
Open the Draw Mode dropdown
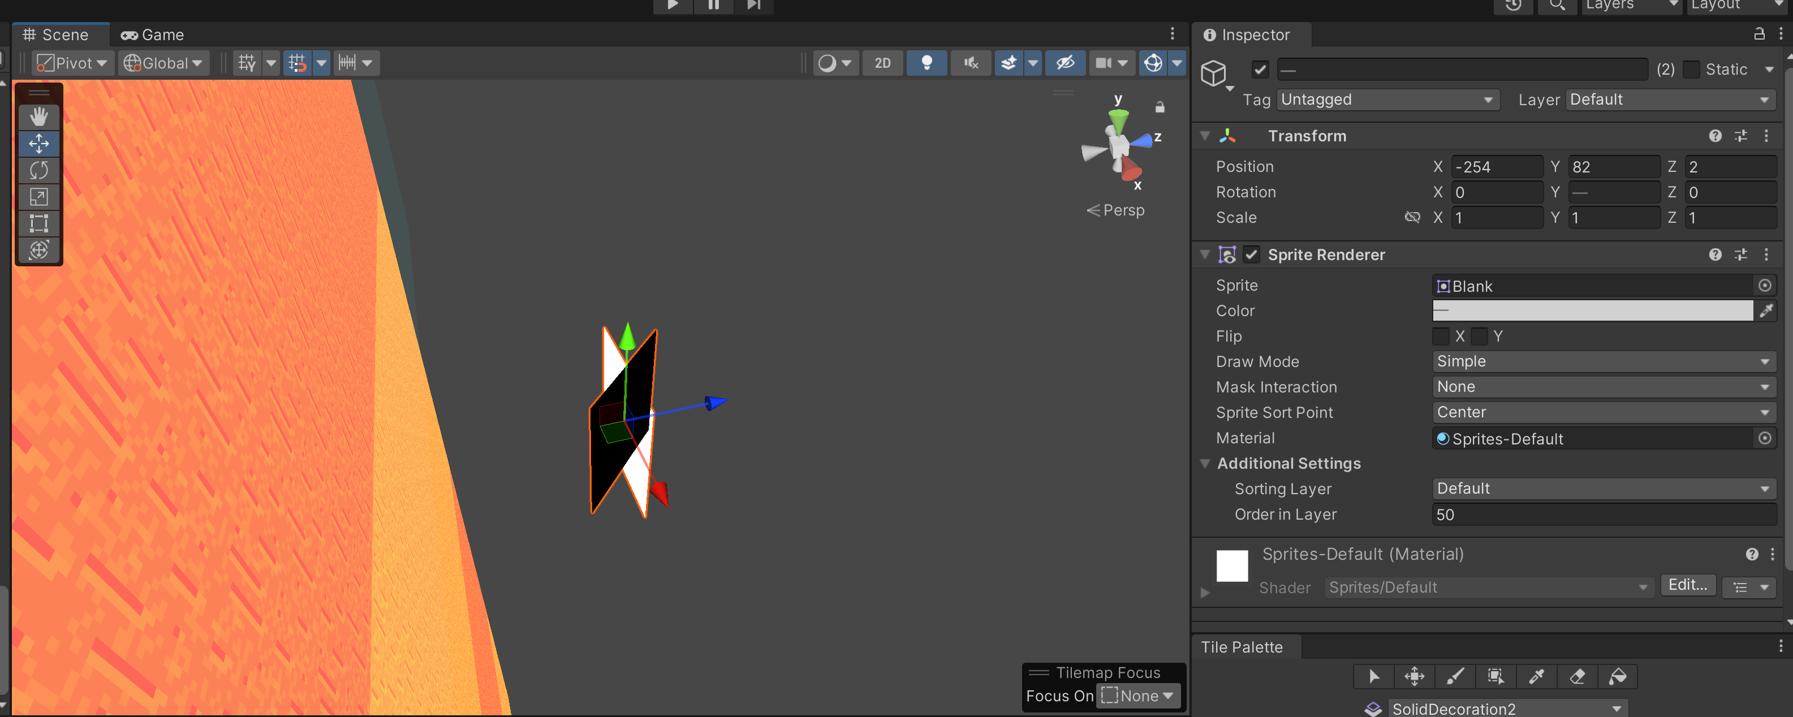1601,361
